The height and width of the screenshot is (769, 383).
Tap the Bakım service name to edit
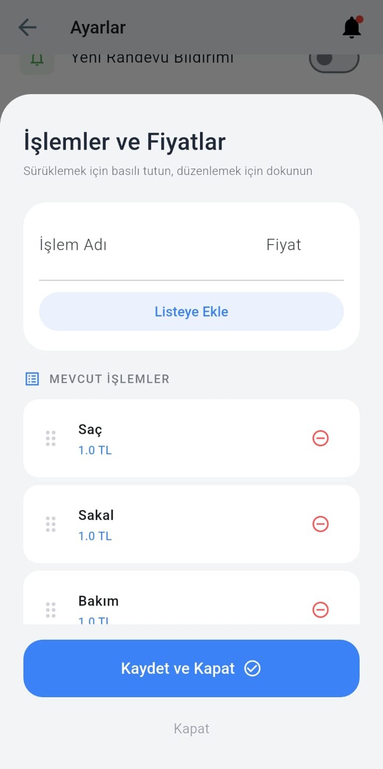[98, 601]
